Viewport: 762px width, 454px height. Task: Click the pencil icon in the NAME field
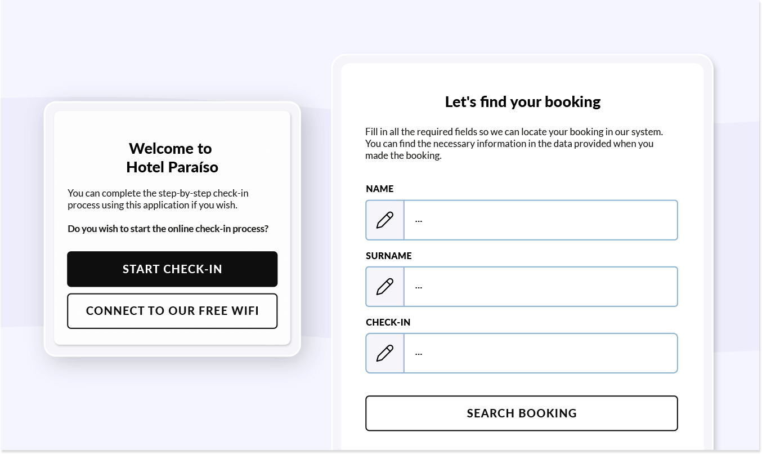385,220
